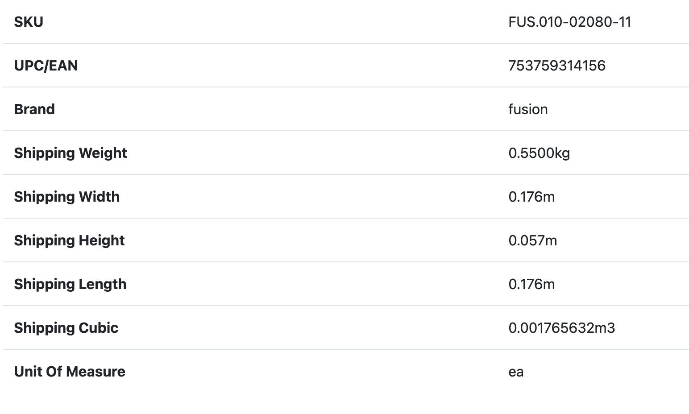Click the divider line above Unit Of Measure
The height and width of the screenshot is (414, 689).
346,349
